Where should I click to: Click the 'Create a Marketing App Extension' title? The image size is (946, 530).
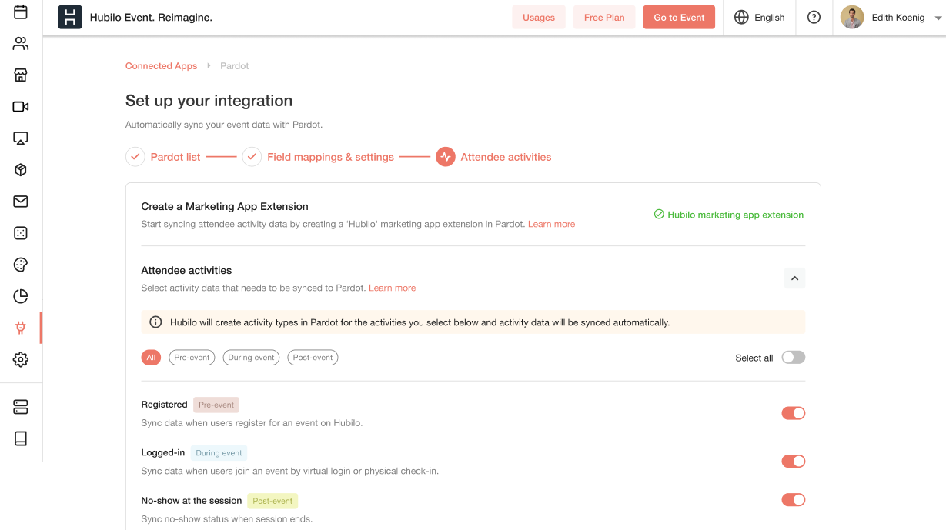tap(225, 206)
